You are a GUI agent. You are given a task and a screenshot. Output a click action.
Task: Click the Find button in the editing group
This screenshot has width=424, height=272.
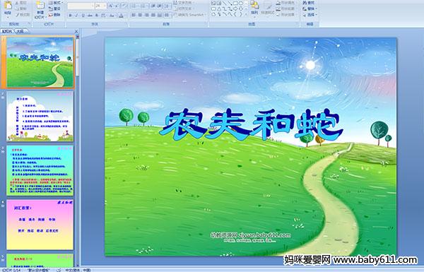[x=309, y=3]
